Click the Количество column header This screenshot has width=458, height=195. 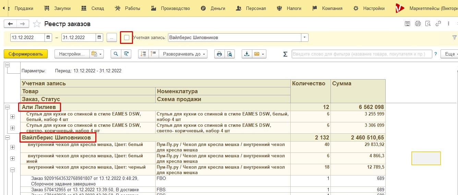[311, 91]
